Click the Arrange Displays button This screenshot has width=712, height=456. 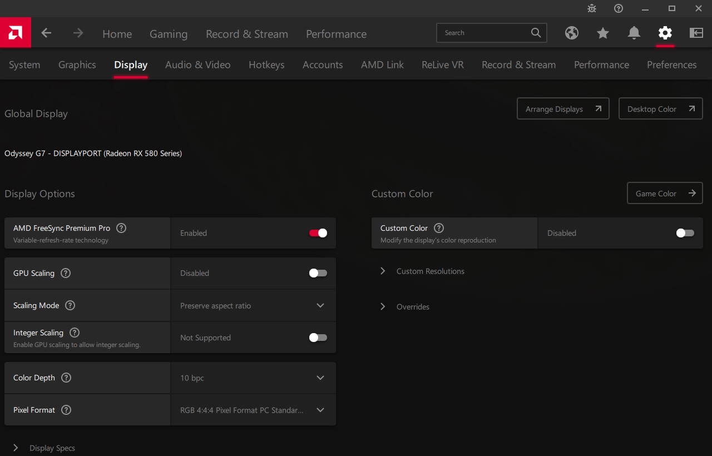(x=563, y=109)
